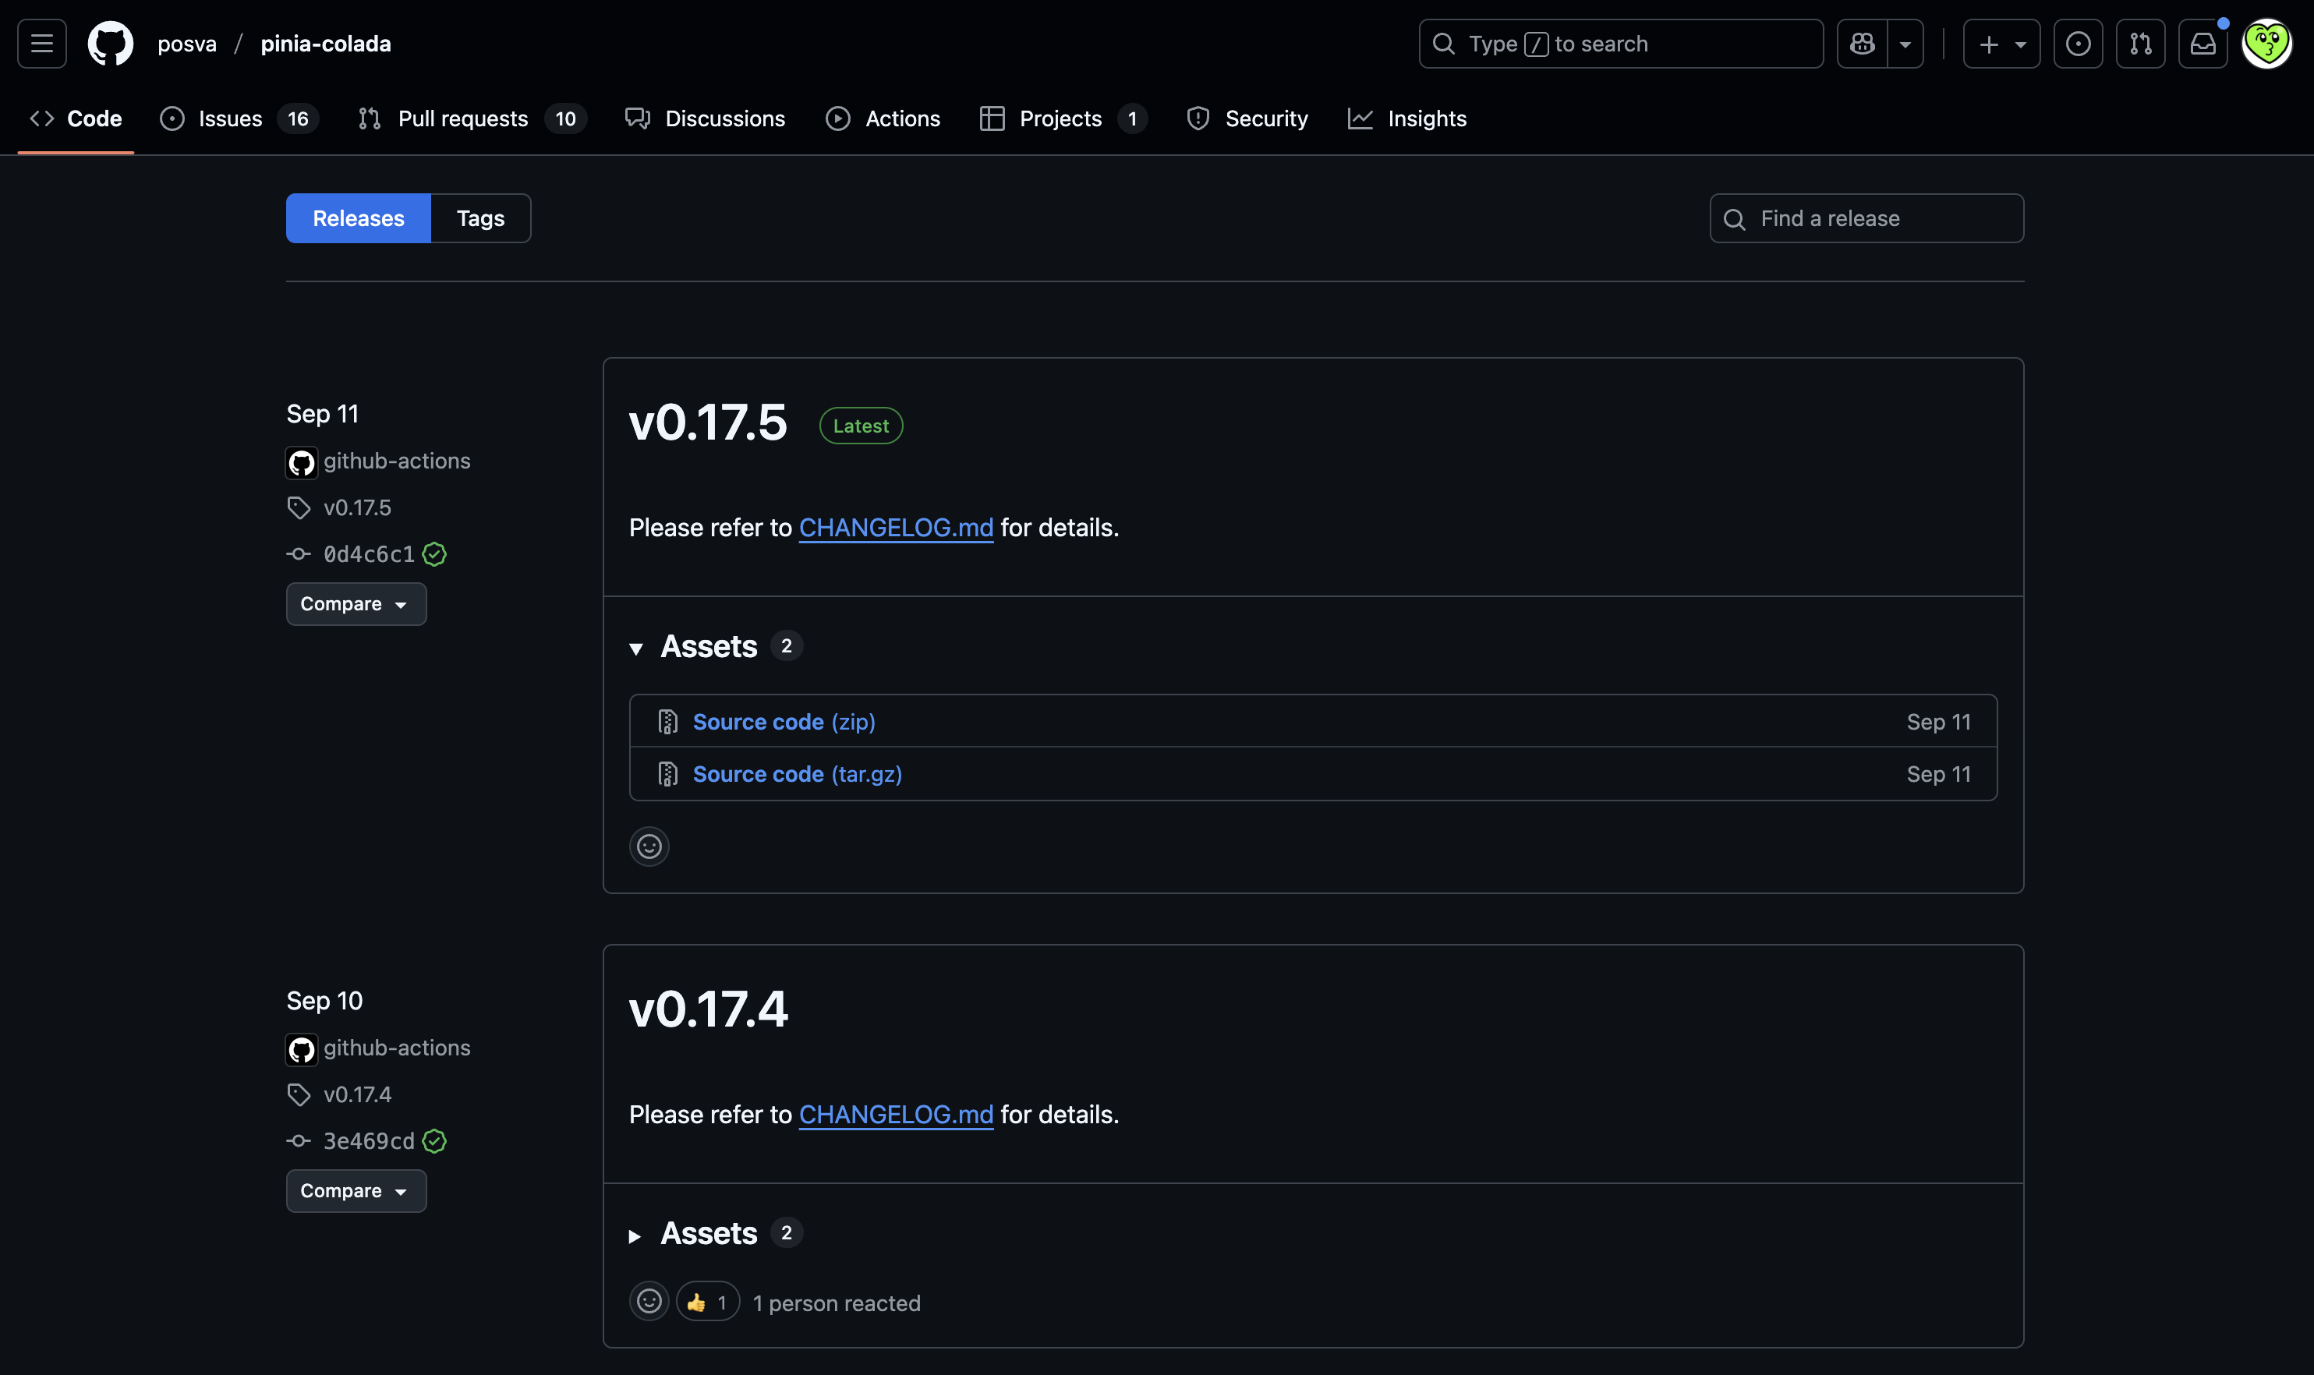Open your pull requests header icon
Image resolution: width=2314 pixels, height=1375 pixels.
[x=2140, y=44]
